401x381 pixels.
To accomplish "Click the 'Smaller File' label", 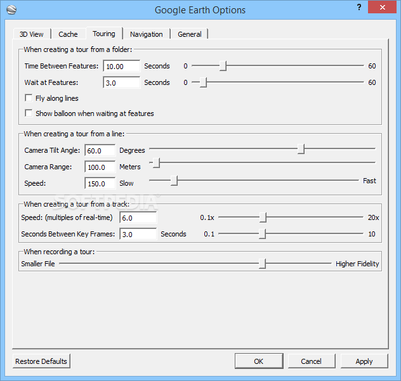I will (38, 264).
